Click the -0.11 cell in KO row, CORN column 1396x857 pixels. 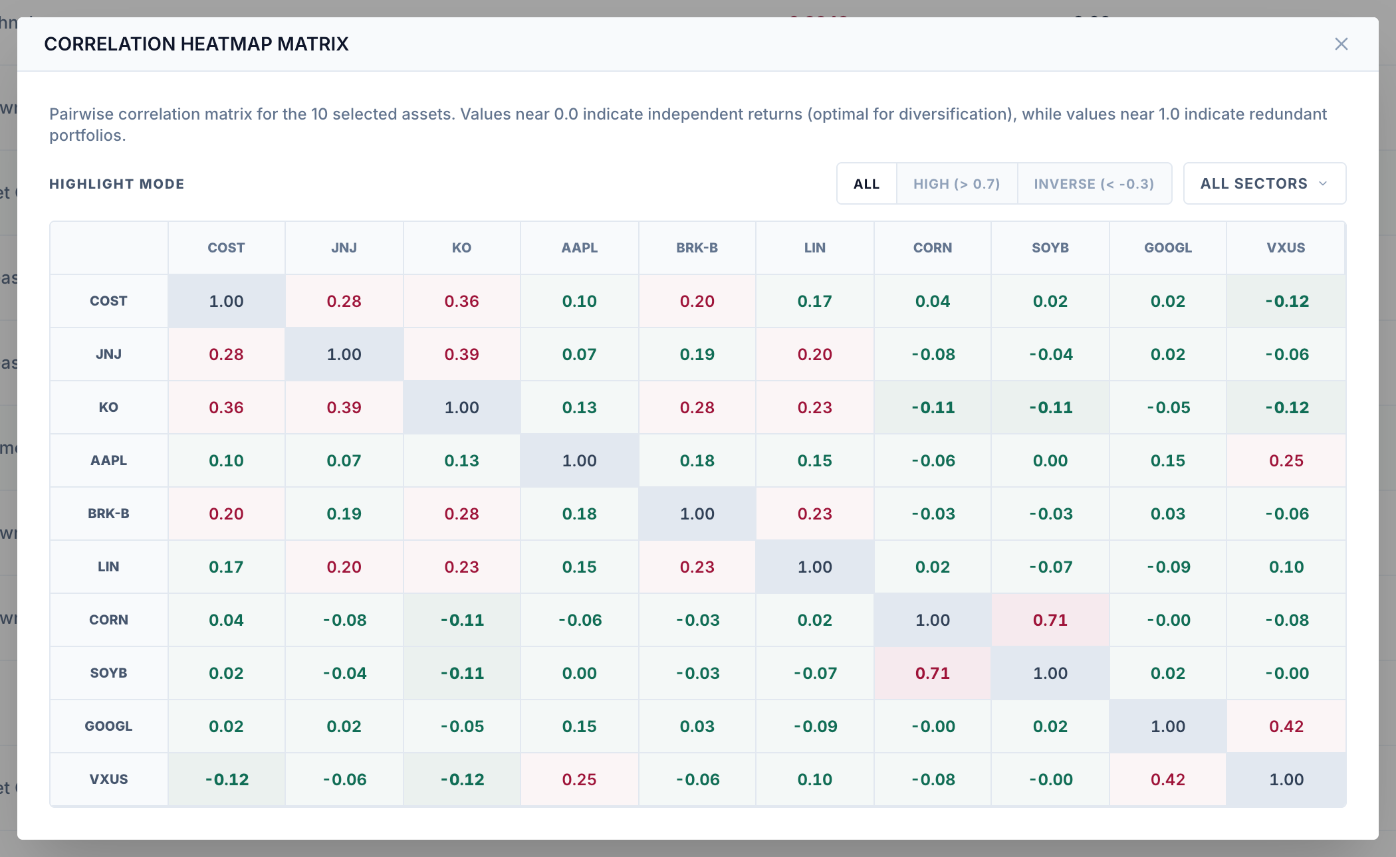(x=932, y=407)
